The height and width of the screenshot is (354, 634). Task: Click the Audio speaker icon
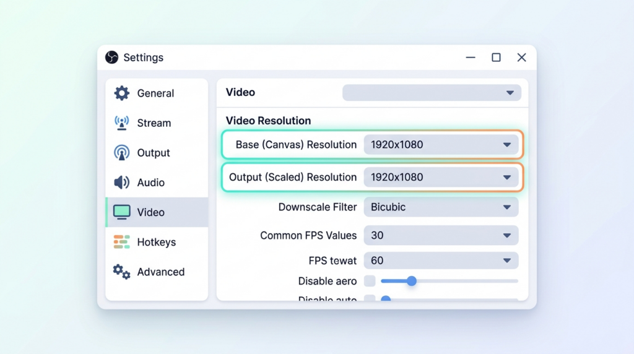pyautogui.click(x=121, y=183)
